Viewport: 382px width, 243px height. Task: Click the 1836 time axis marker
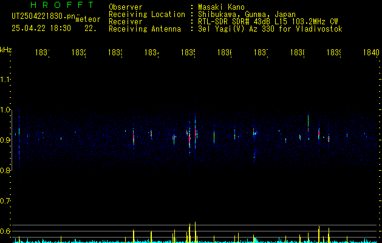click(224, 52)
